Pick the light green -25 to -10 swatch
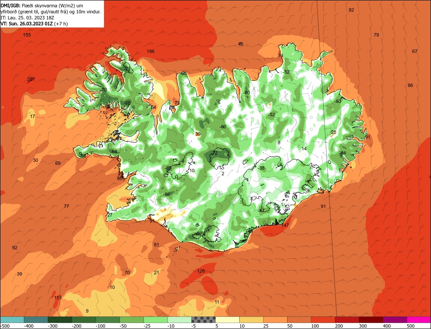431x329 pixels. click(x=155, y=320)
